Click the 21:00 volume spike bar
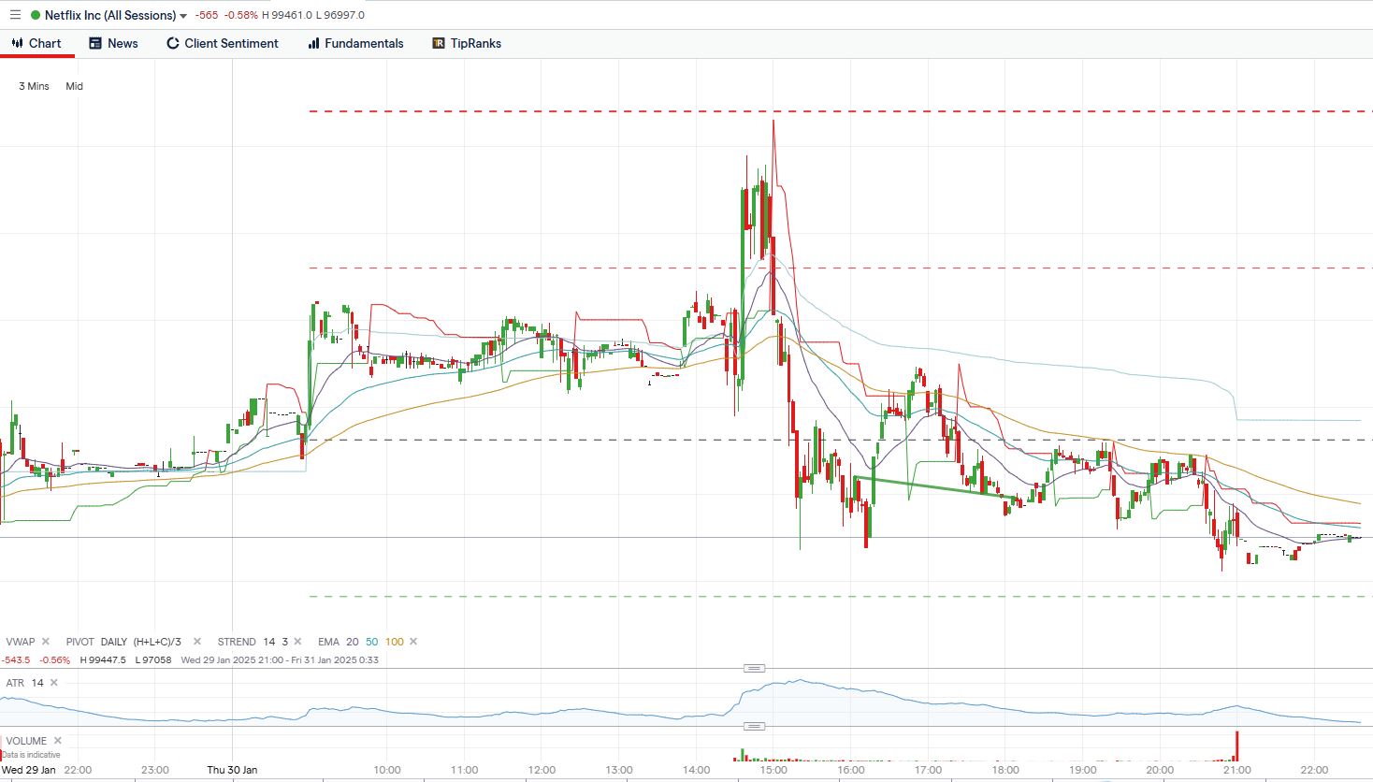This screenshot has width=1373, height=782. point(1236,746)
